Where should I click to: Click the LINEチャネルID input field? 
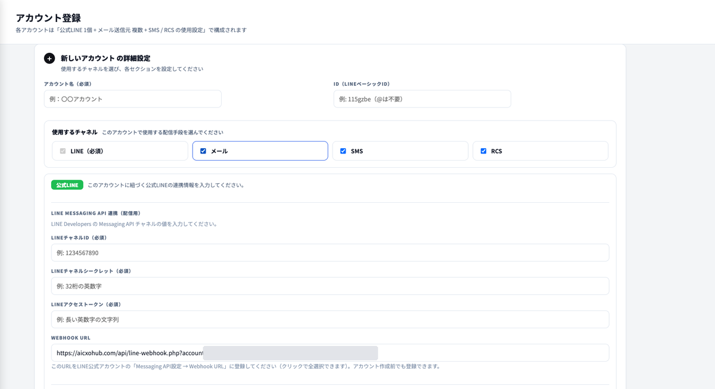(x=330, y=253)
